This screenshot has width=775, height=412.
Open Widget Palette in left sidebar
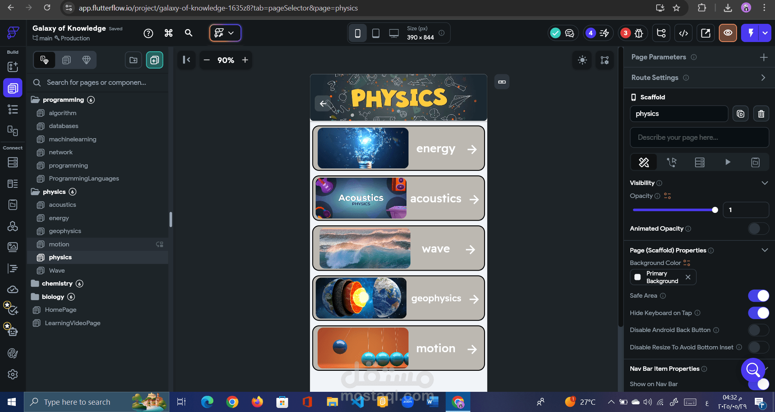[13, 67]
